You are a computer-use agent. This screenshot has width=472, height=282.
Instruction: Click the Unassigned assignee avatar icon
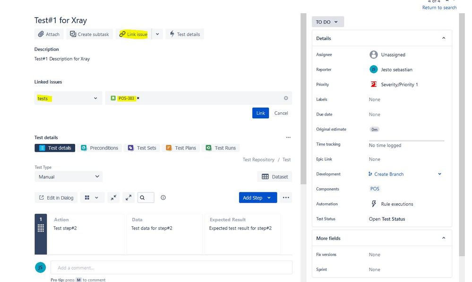374,55
